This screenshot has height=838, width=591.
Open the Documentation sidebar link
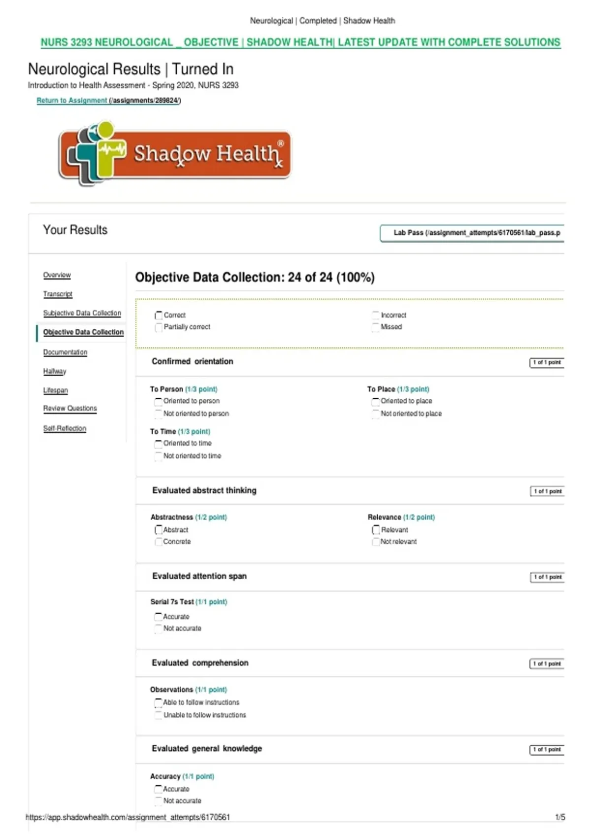coord(65,352)
